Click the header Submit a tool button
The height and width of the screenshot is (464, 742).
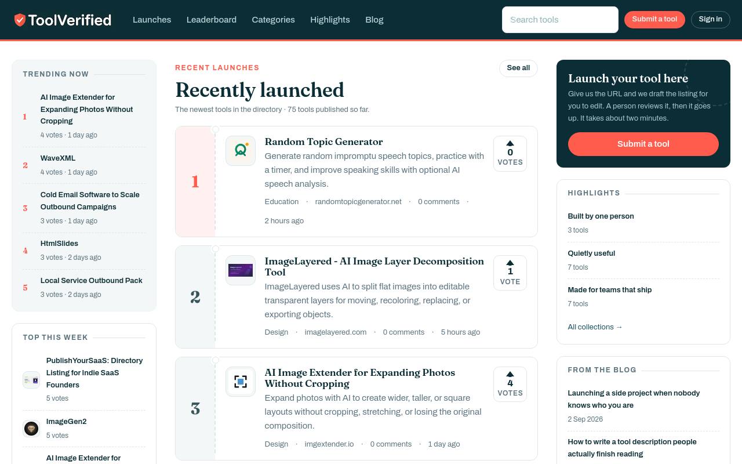coord(654,19)
